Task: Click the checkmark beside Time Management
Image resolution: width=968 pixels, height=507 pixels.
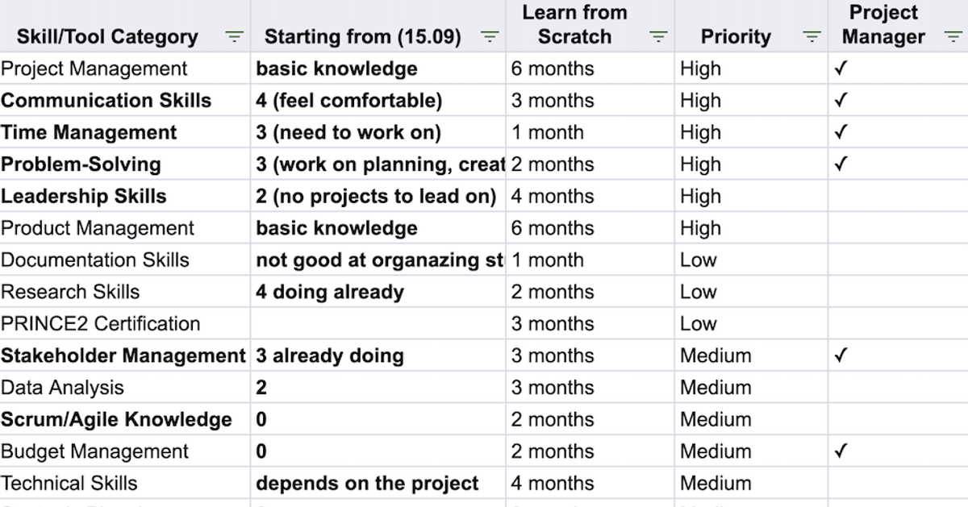Action: click(842, 132)
